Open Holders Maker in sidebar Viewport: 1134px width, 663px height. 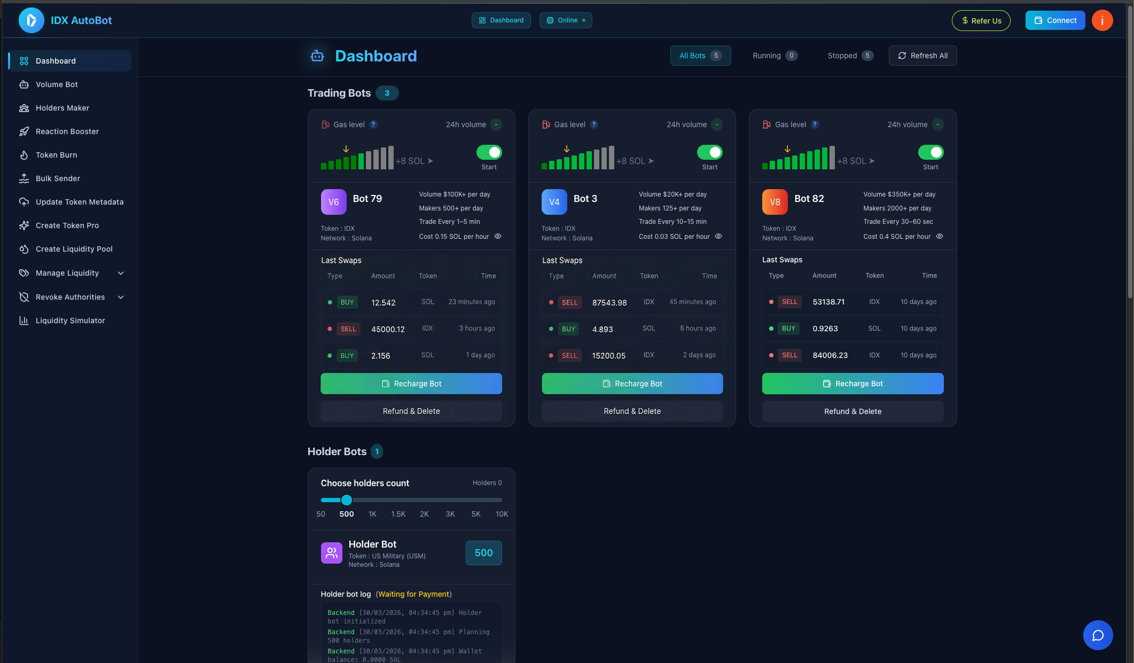click(x=69, y=108)
